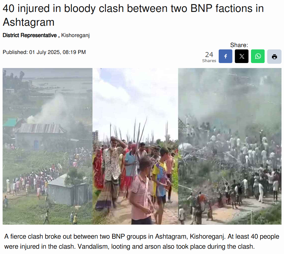Click the 24 Shares counter
This screenshot has width=284, height=254.
209,57
